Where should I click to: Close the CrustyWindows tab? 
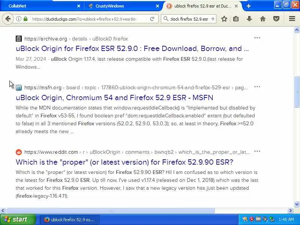157,6
